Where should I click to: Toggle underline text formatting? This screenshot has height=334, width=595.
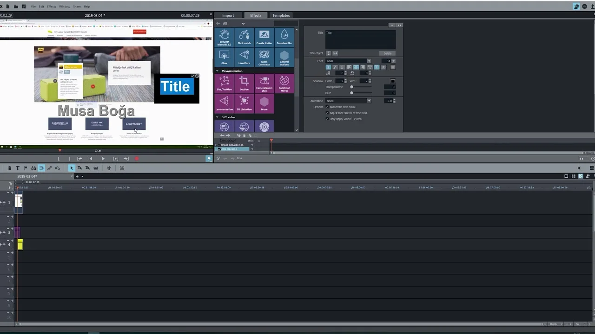coord(342,67)
